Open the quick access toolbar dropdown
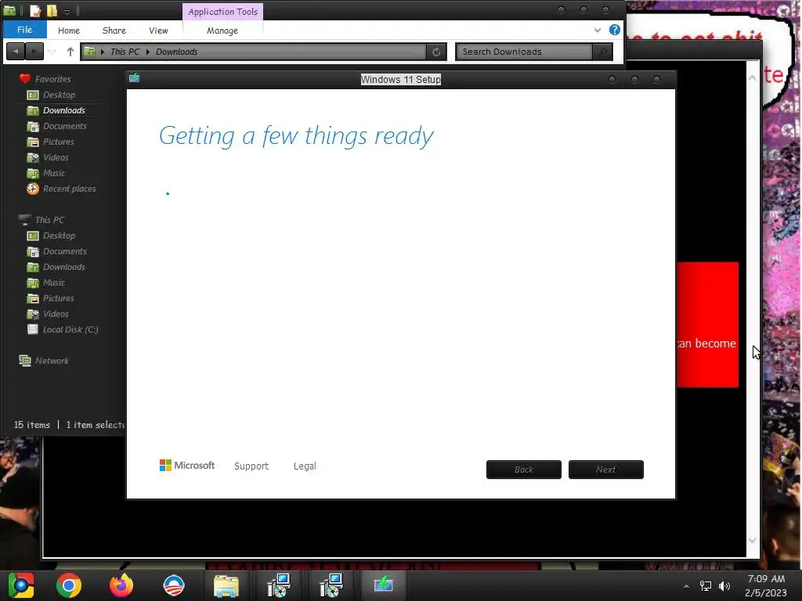802x601 pixels. coord(67,11)
